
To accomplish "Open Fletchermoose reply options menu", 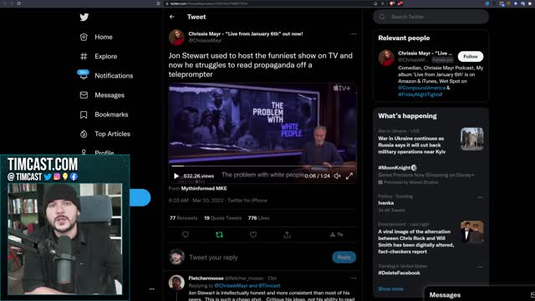I will coord(354,278).
